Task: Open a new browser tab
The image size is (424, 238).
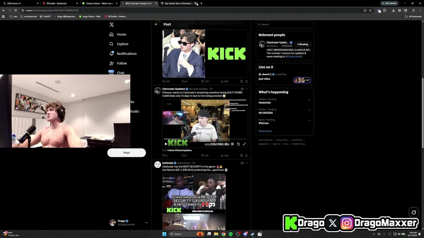Action: coord(201,3)
